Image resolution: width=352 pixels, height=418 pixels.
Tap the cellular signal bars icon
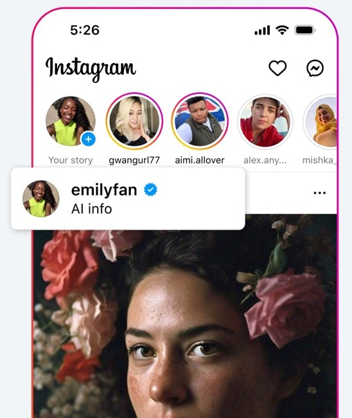pyautogui.click(x=262, y=30)
